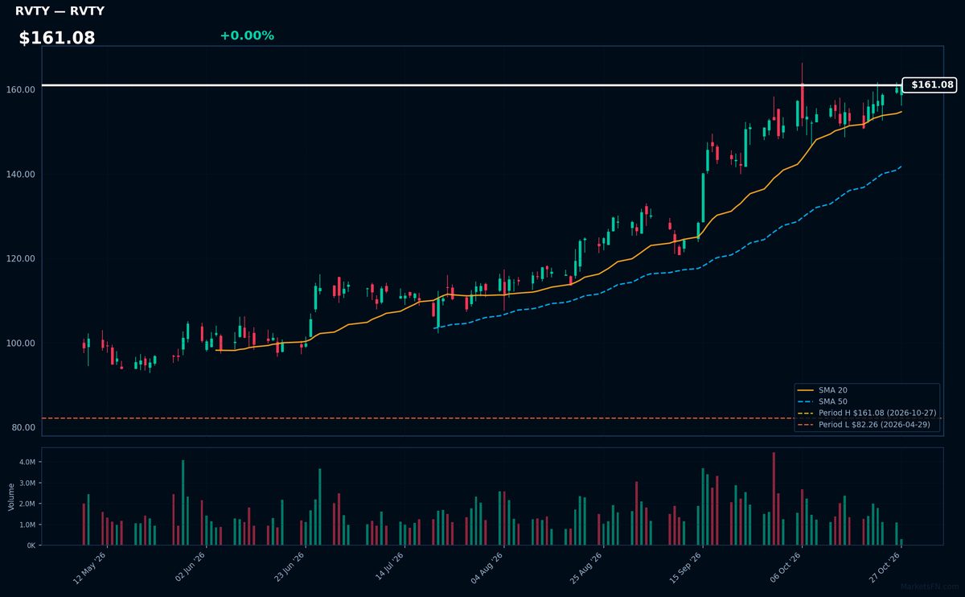Click the 0K volume axis label
The height and width of the screenshot is (597, 965).
pyautogui.click(x=31, y=546)
